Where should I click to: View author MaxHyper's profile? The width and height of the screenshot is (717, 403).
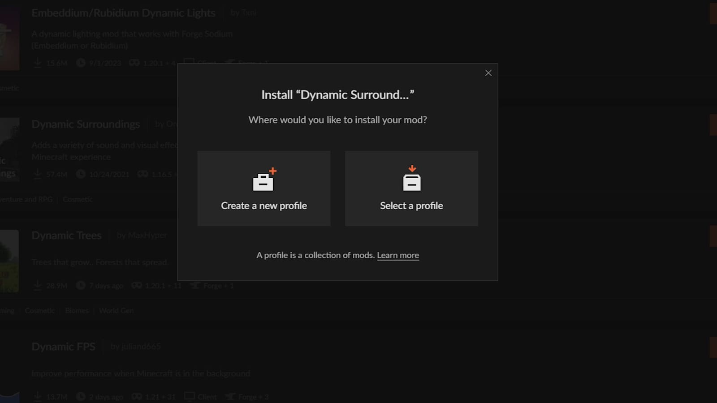[142, 236]
